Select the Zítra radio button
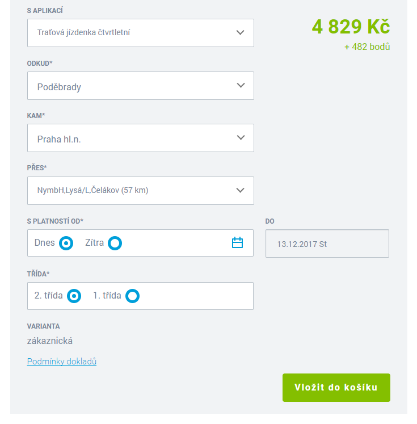The height and width of the screenshot is (424, 417). pyautogui.click(x=115, y=243)
